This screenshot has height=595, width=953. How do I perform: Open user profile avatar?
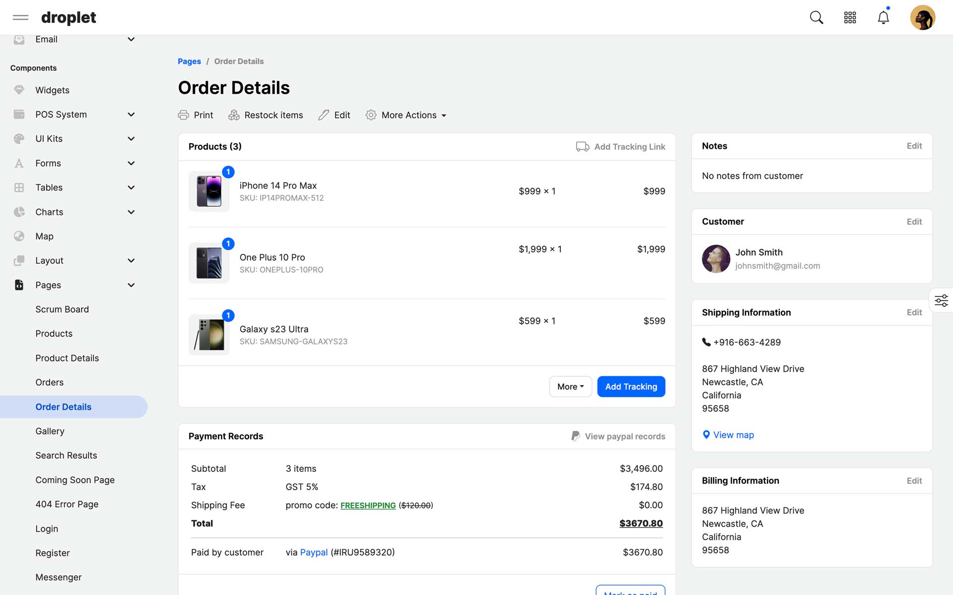(x=922, y=18)
